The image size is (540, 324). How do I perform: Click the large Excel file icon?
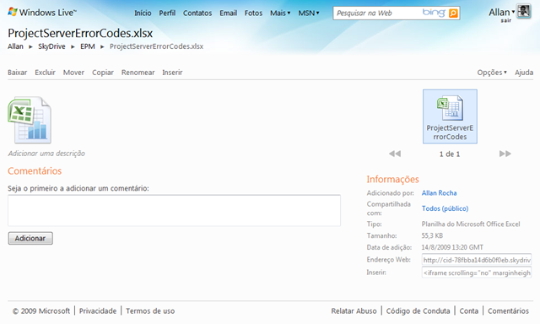click(30, 120)
